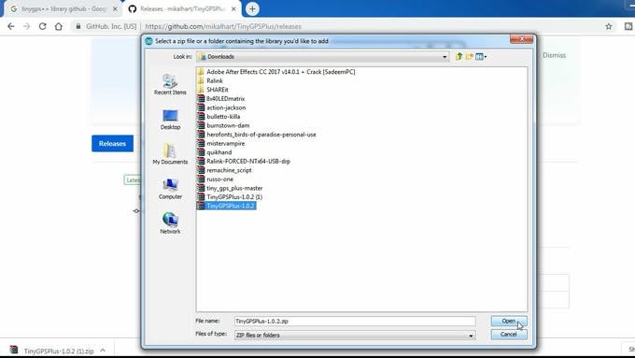Image resolution: width=635 pixels, height=358 pixels.
Task: Select the 8x40LEDmatrix archive
Action: coord(220,98)
